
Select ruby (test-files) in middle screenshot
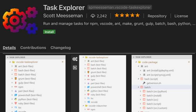(x=98, y=95)
